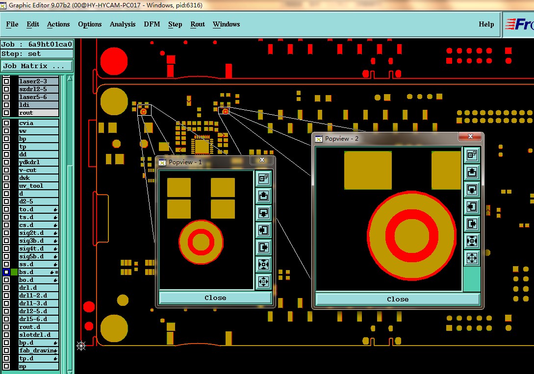This screenshot has width=534, height=374.
Task: Select the ldi layer name
Action: [x=38, y=105]
